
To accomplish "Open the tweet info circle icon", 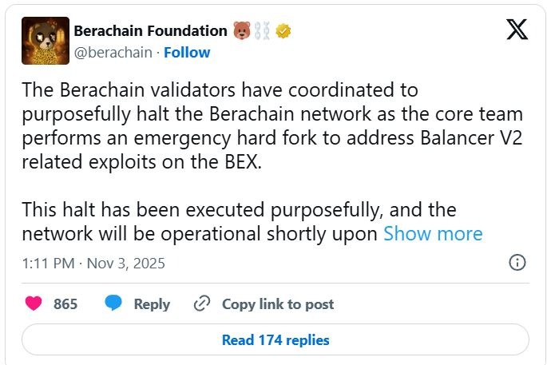I will (x=517, y=263).
